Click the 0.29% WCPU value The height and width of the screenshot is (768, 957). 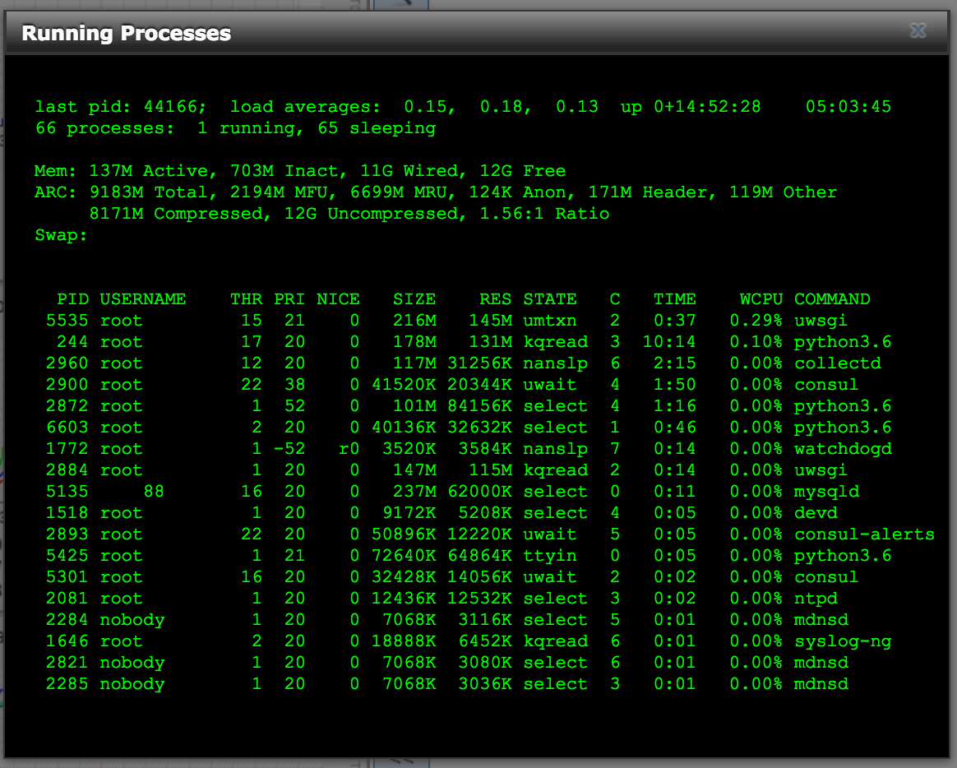coord(756,321)
